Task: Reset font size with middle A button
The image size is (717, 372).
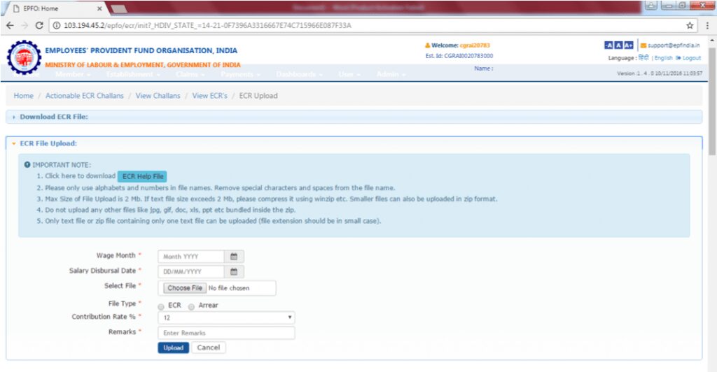Action: [618, 45]
